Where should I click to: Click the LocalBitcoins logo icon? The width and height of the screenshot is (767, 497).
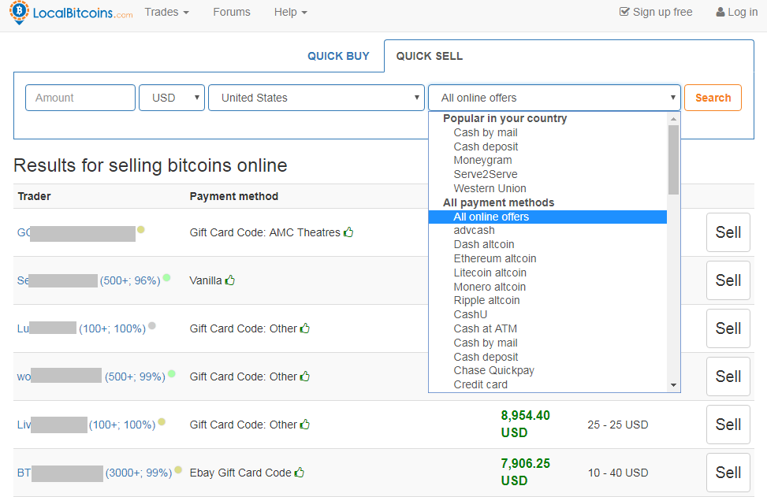[20, 11]
